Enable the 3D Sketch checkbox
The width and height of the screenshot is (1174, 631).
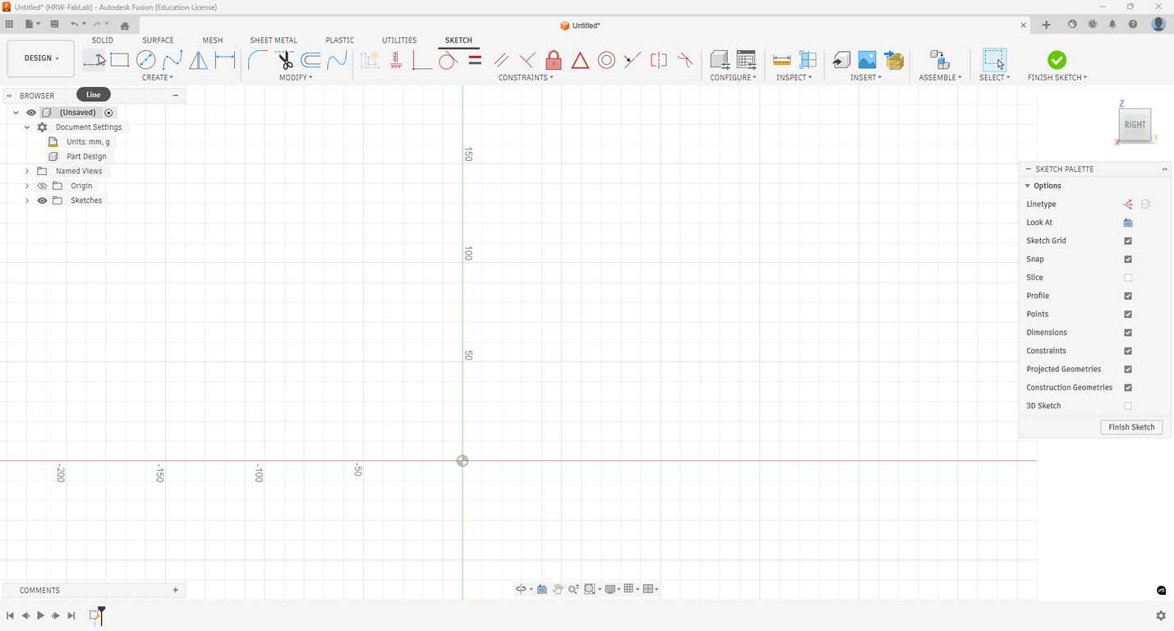pos(1128,406)
